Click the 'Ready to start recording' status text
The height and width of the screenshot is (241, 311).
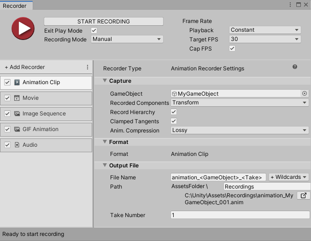[x=33, y=234]
